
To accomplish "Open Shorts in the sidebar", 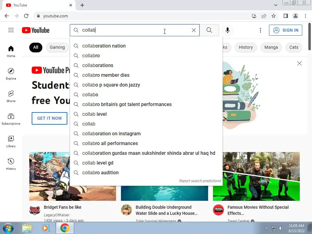I will [11, 97].
